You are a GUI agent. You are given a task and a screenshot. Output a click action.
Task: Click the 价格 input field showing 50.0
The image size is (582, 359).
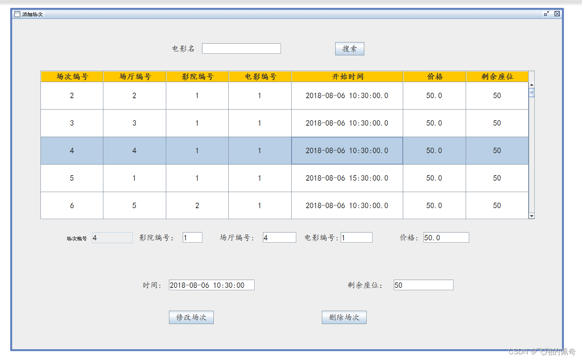tap(446, 238)
